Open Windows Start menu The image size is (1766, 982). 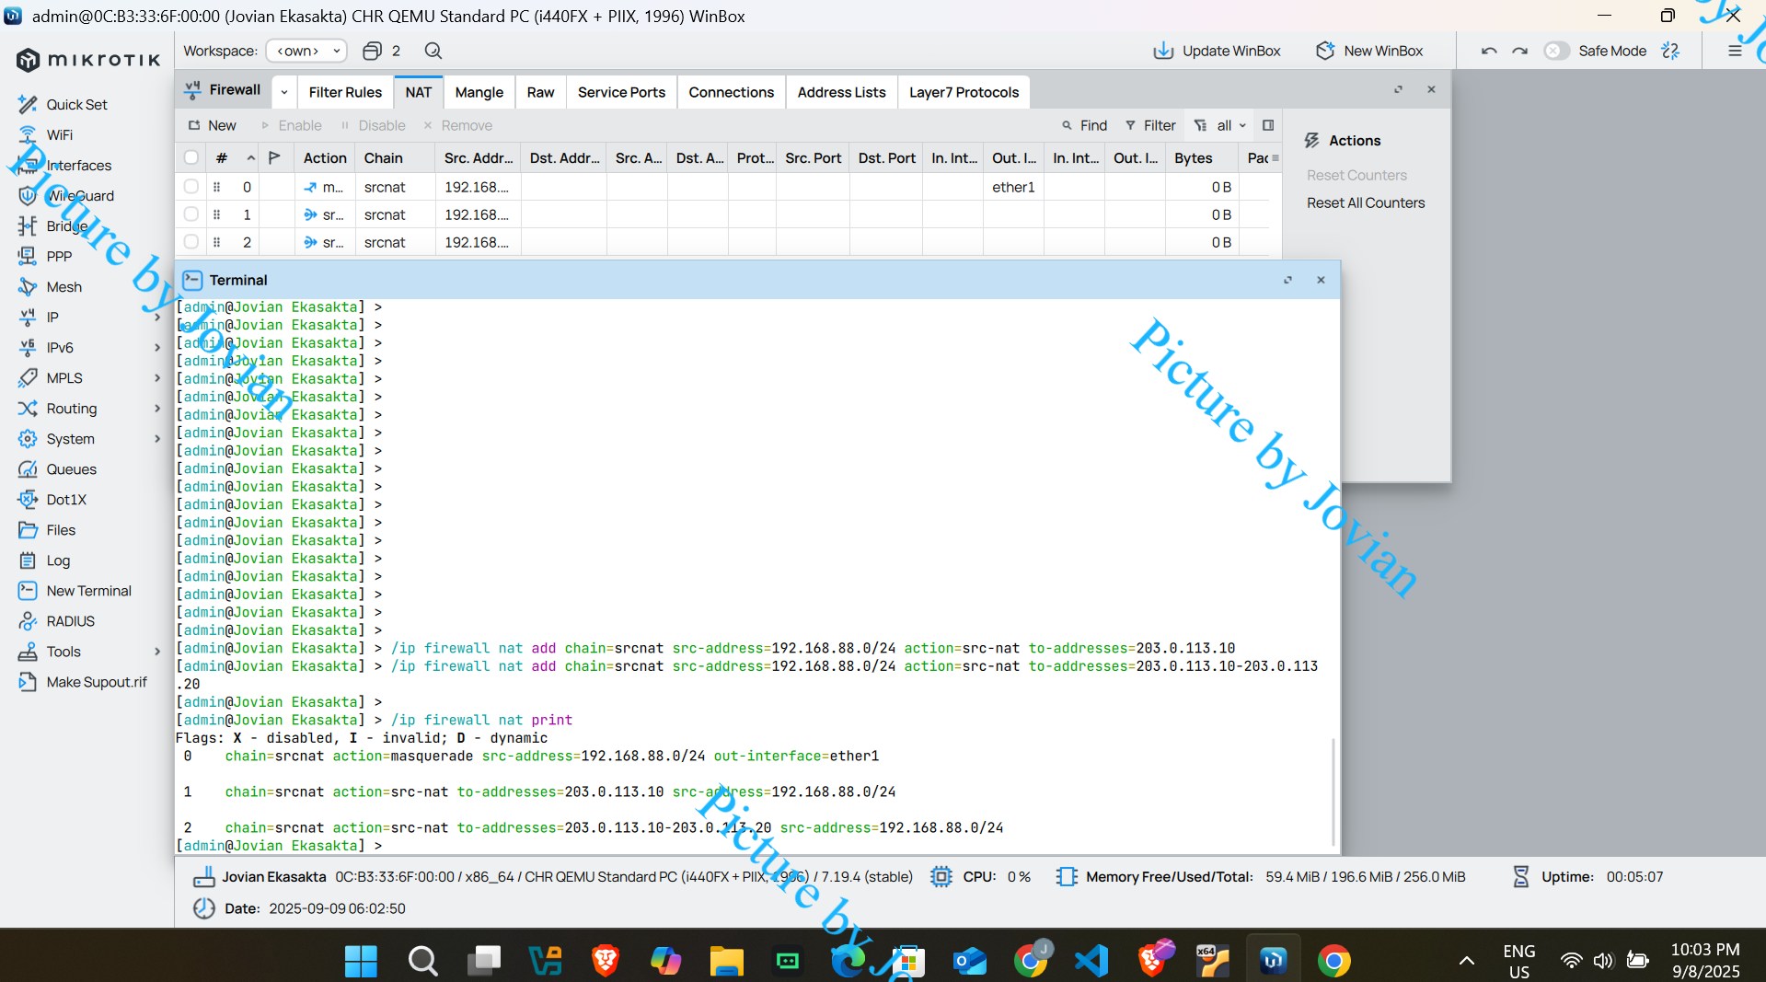tap(361, 961)
